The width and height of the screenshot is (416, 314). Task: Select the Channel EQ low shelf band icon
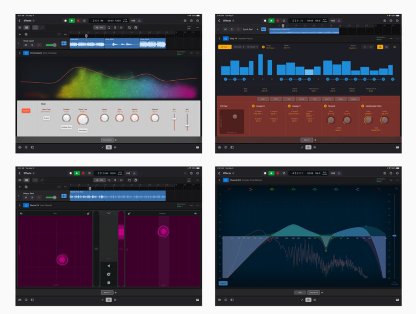coord(250,189)
